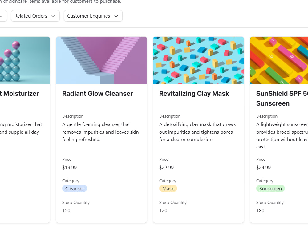308x231 pixels.
Task: Click Price label on Cleanser card
Action: point(67,159)
